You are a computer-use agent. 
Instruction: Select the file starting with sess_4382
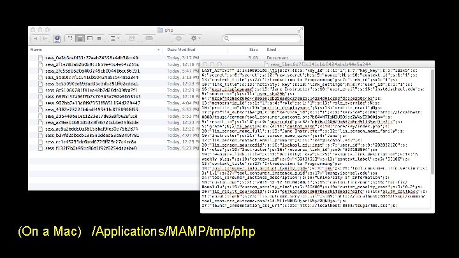pyautogui.click(x=92, y=110)
